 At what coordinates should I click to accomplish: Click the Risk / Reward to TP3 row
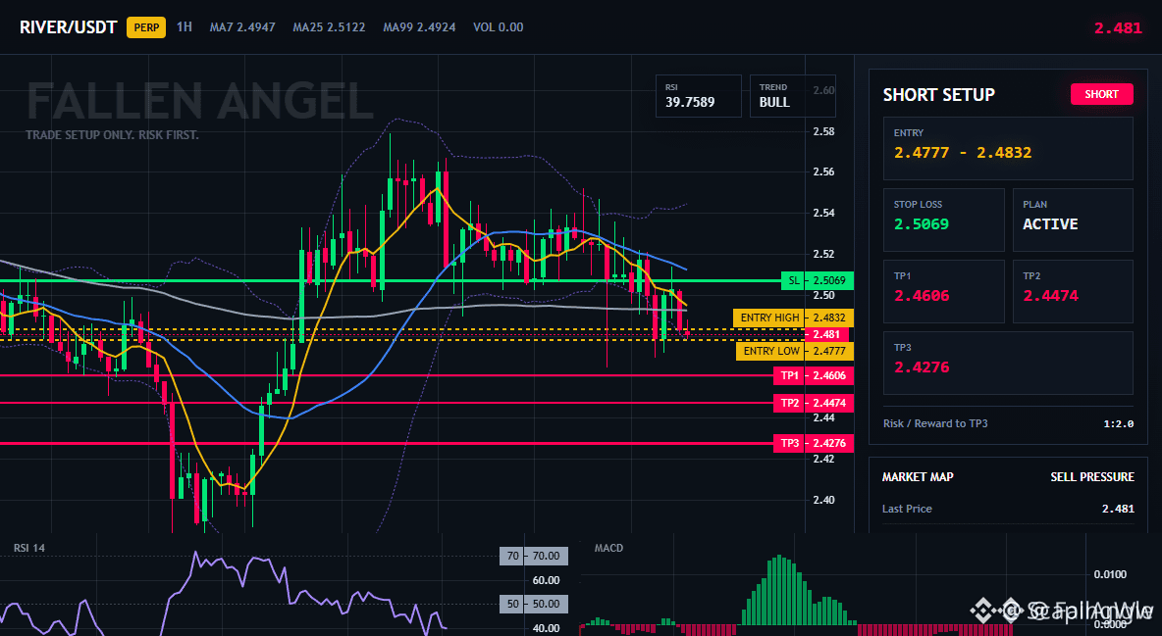click(x=1008, y=423)
